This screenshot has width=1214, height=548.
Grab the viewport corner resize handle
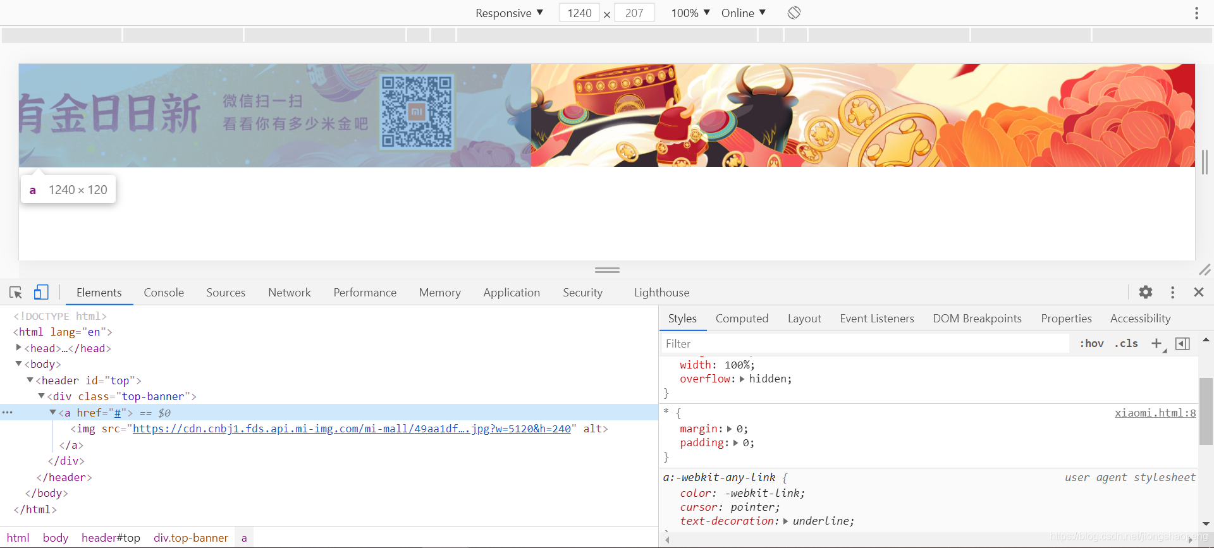1205,270
